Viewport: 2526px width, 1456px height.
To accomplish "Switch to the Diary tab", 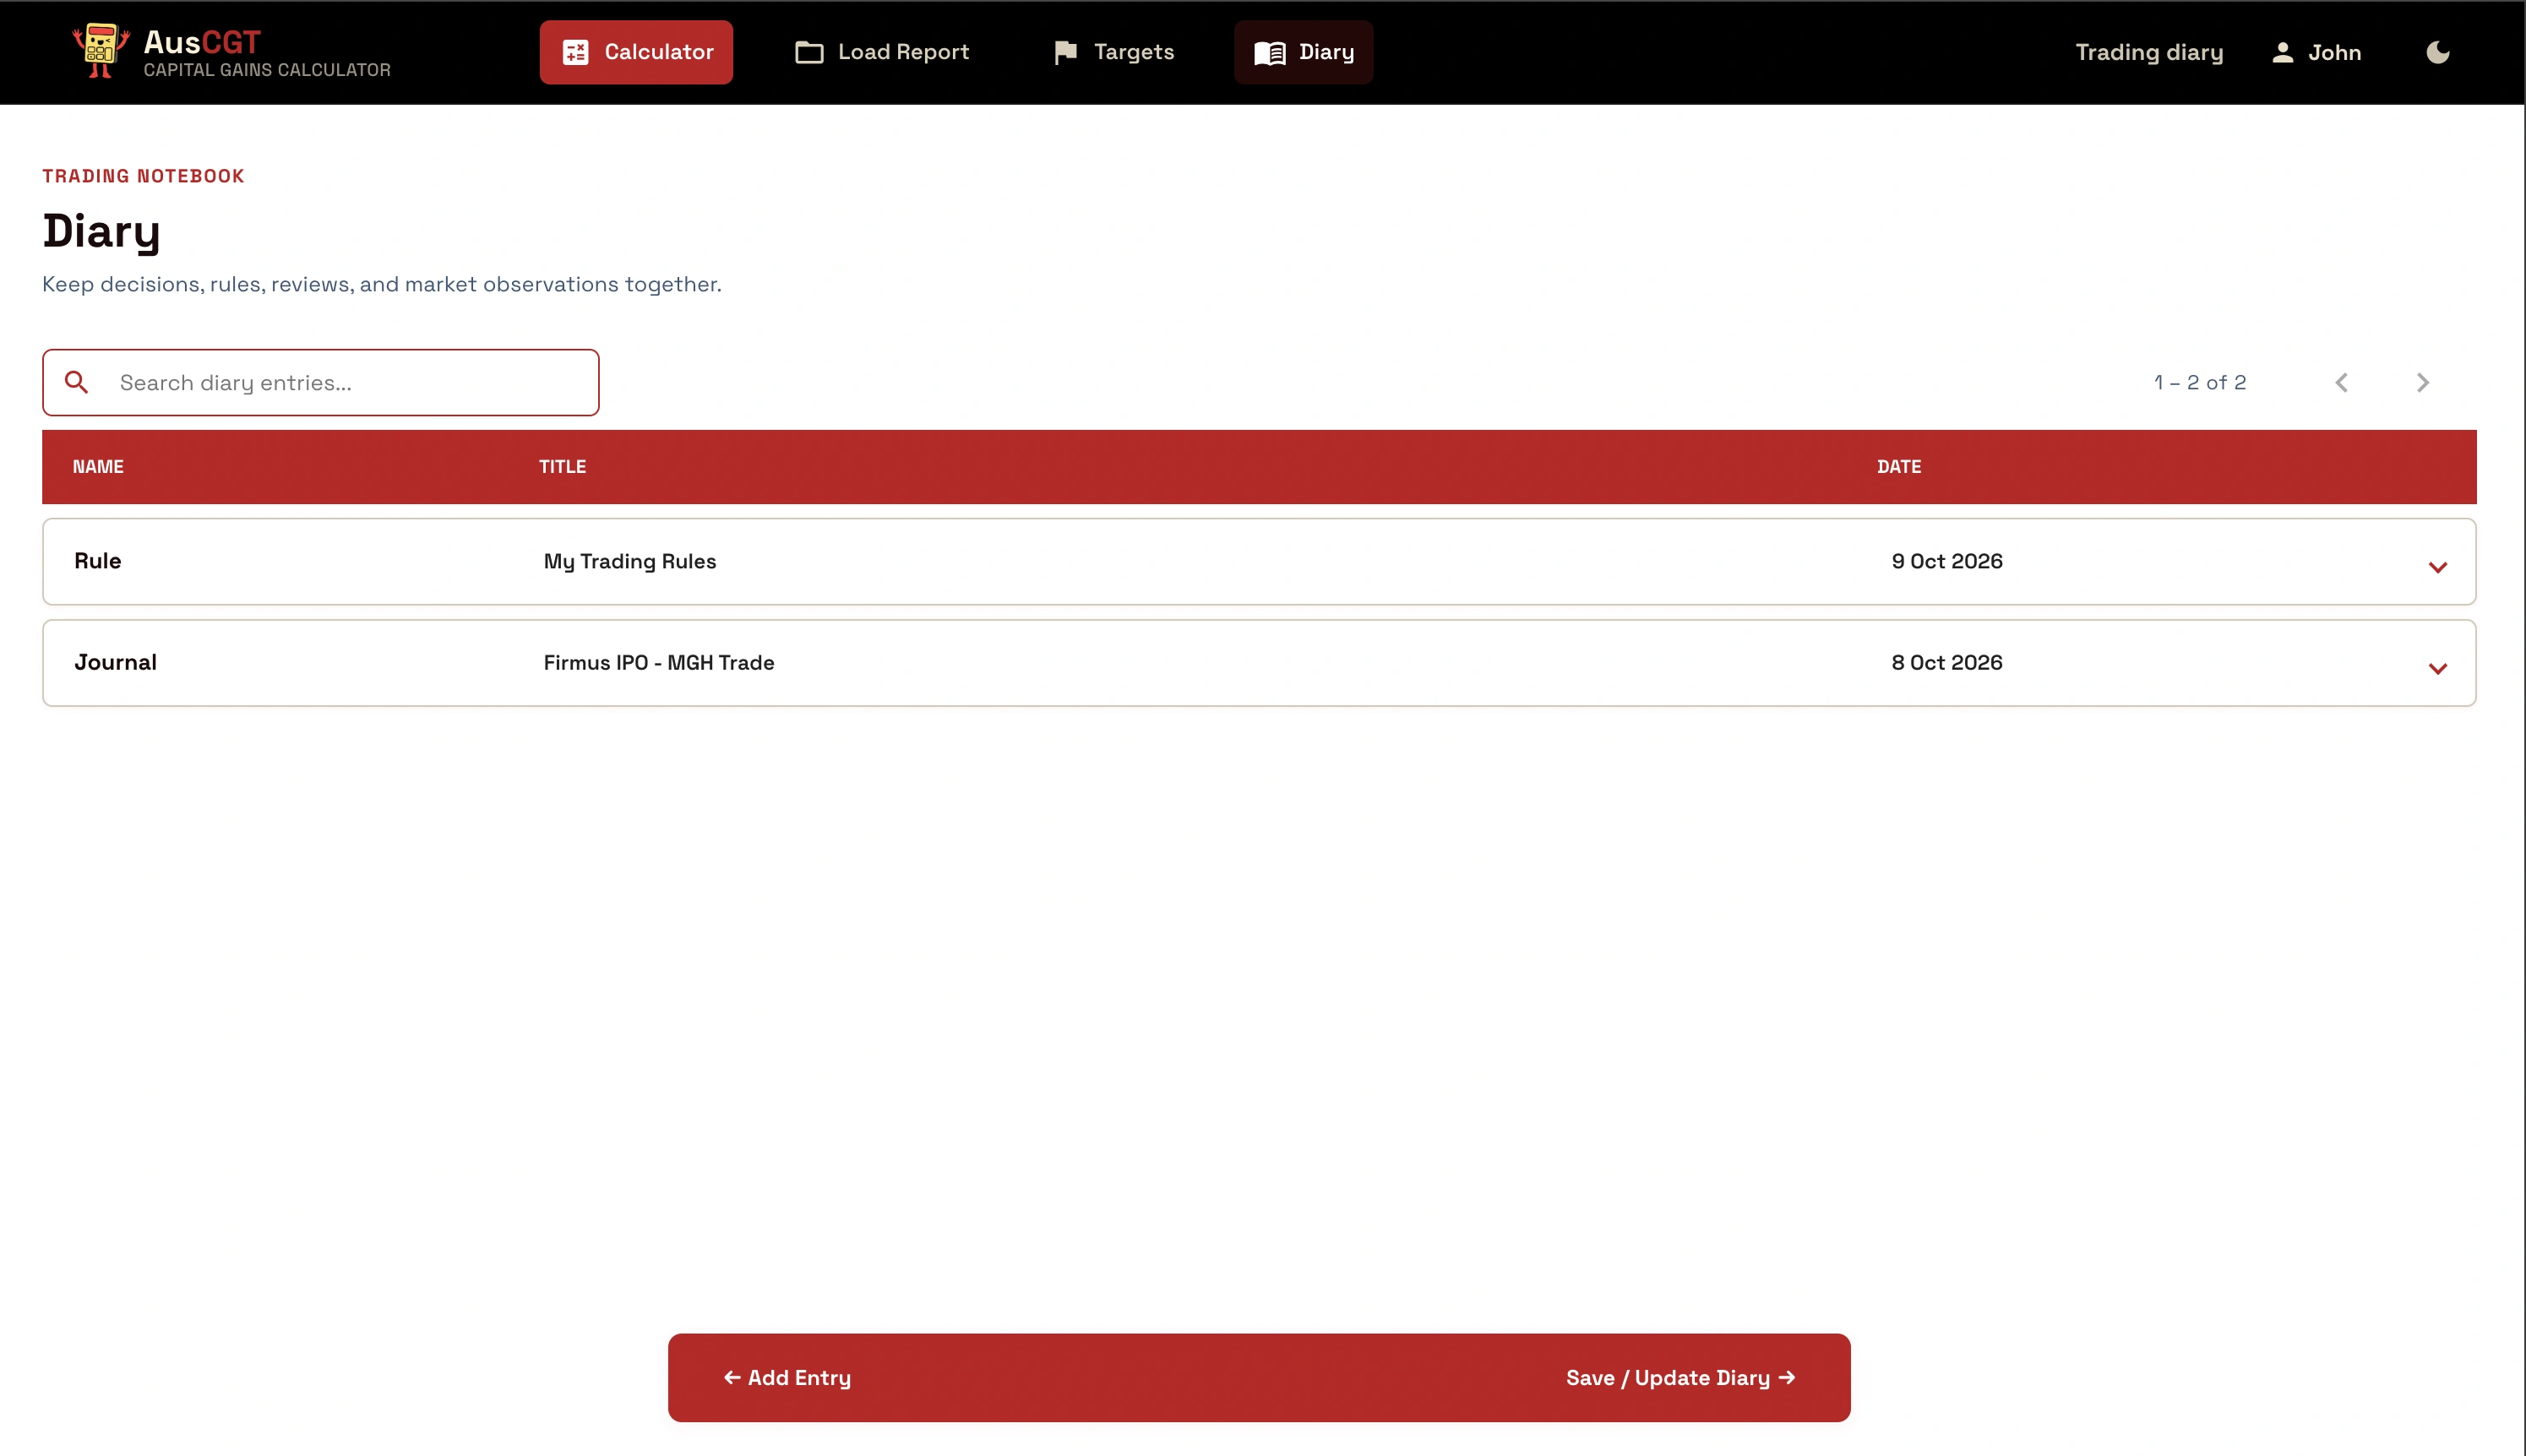I will tap(1303, 52).
